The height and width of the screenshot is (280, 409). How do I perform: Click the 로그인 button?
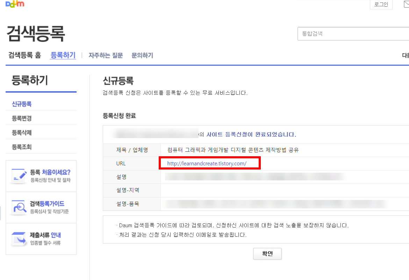tap(381, 5)
